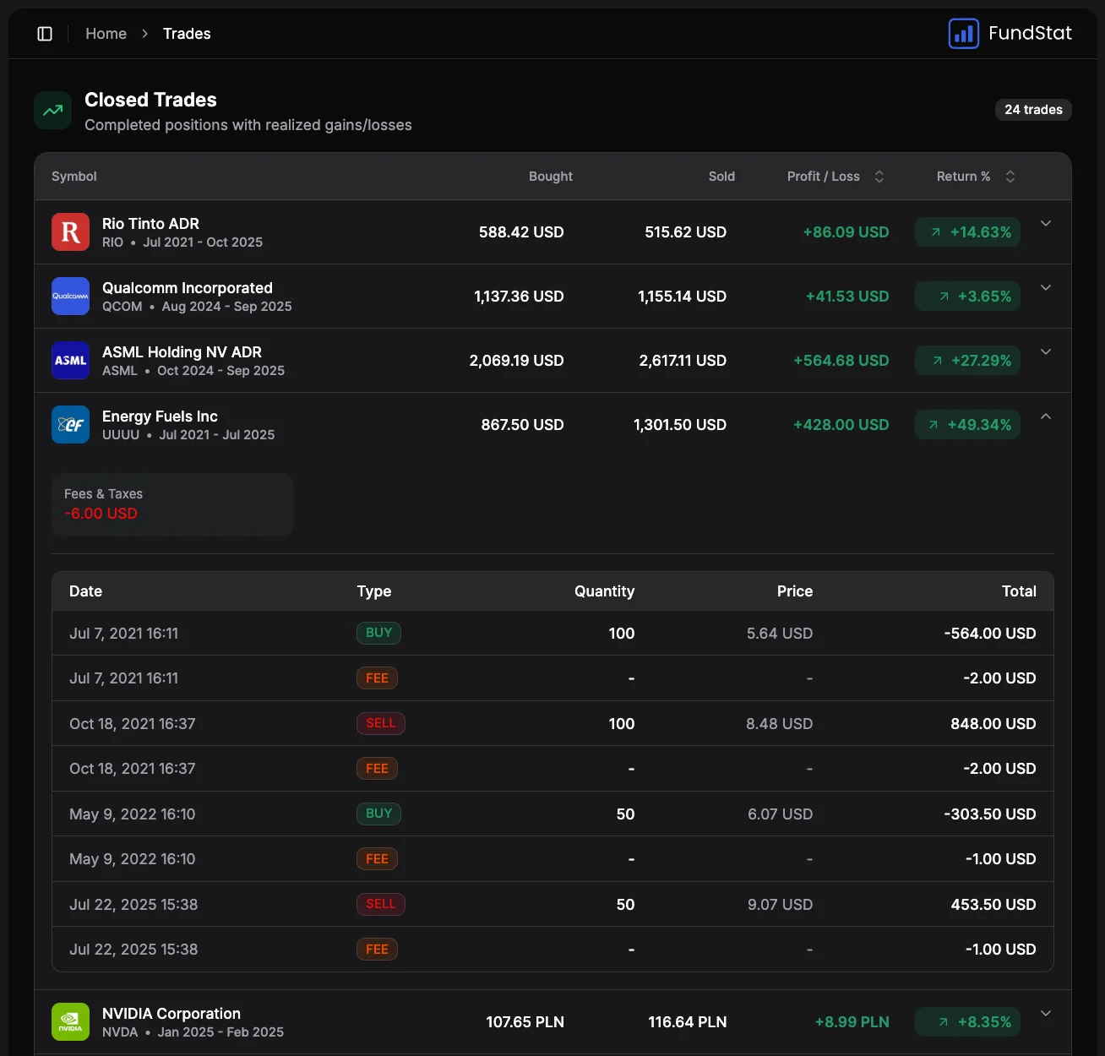Click the 24 trades badge
The height and width of the screenshot is (1056, 1105).
pyautogui.click(x=1033, y=109)
